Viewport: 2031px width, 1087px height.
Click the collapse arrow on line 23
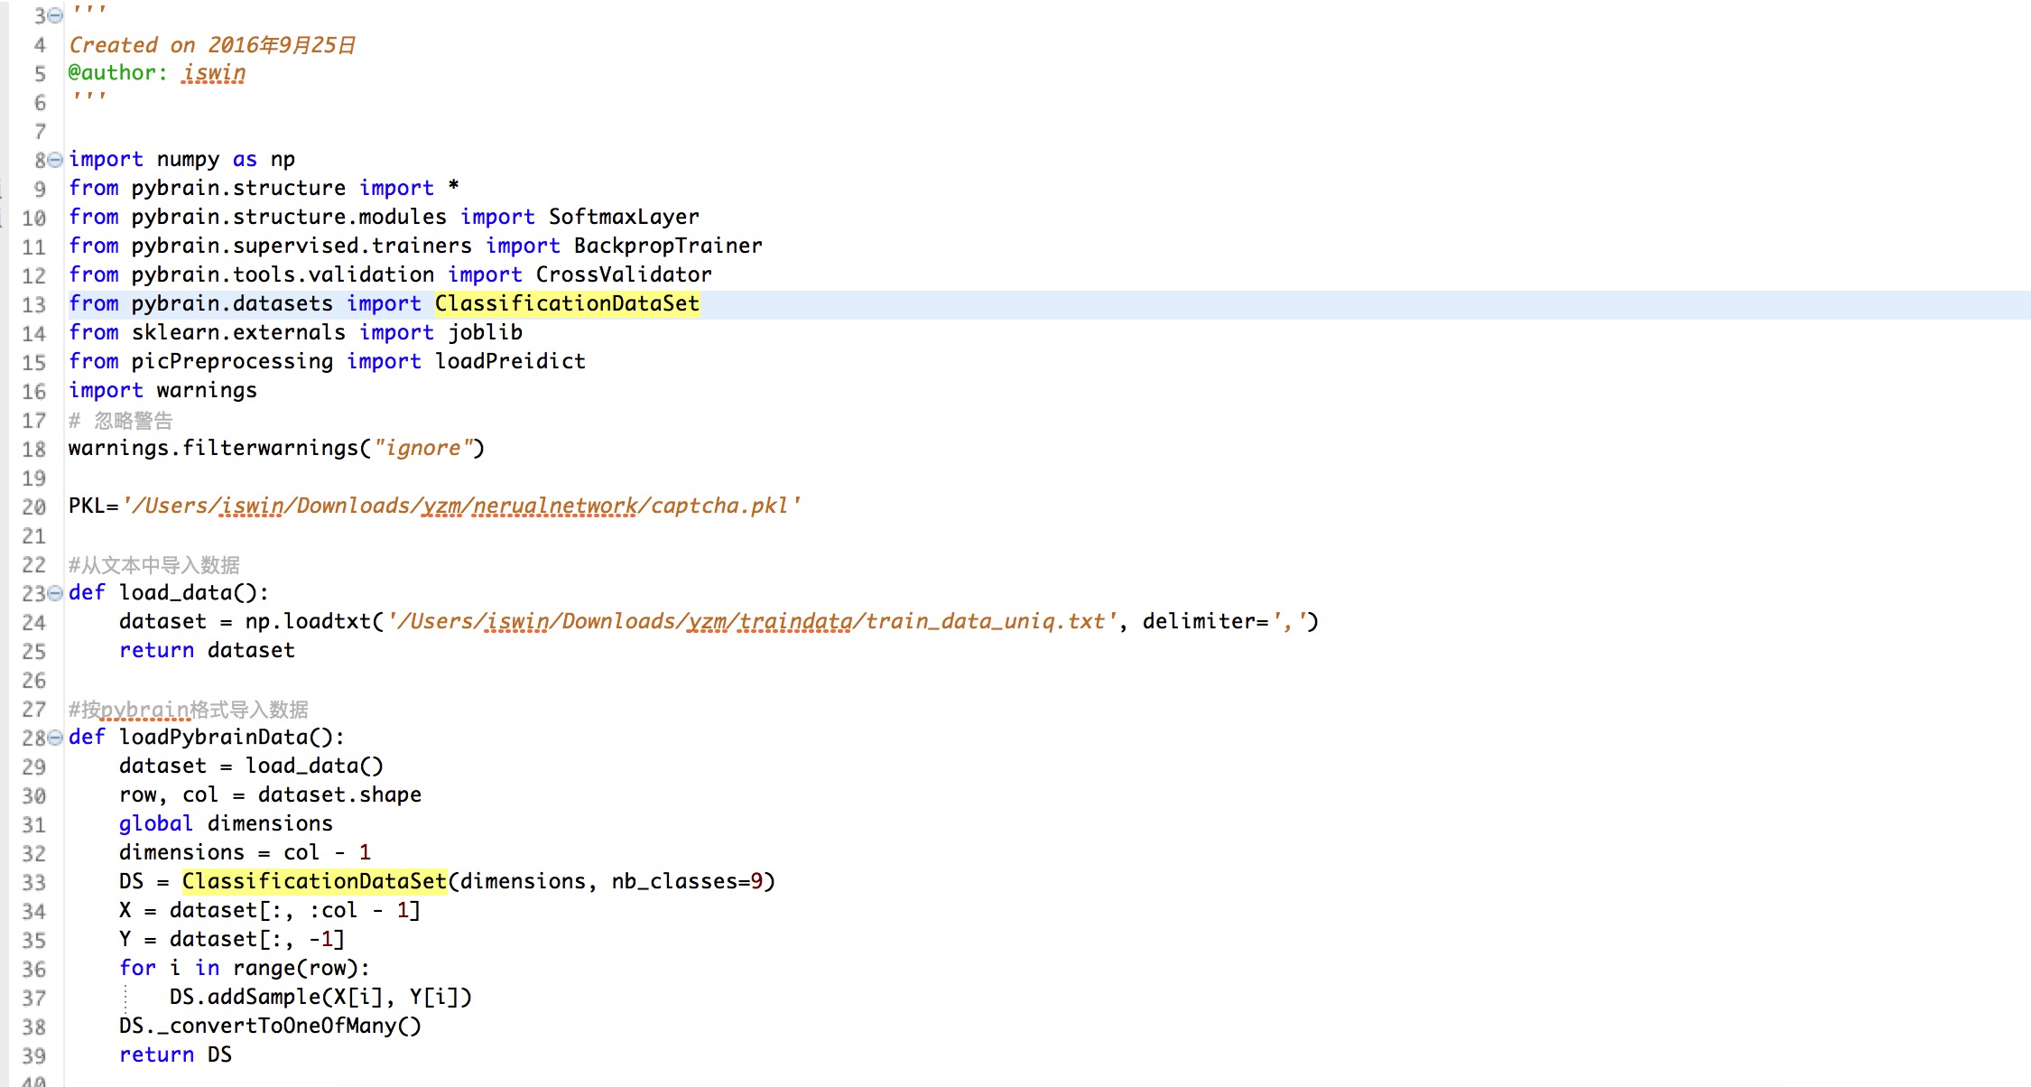pyautogui.click(x=51, y=592)
